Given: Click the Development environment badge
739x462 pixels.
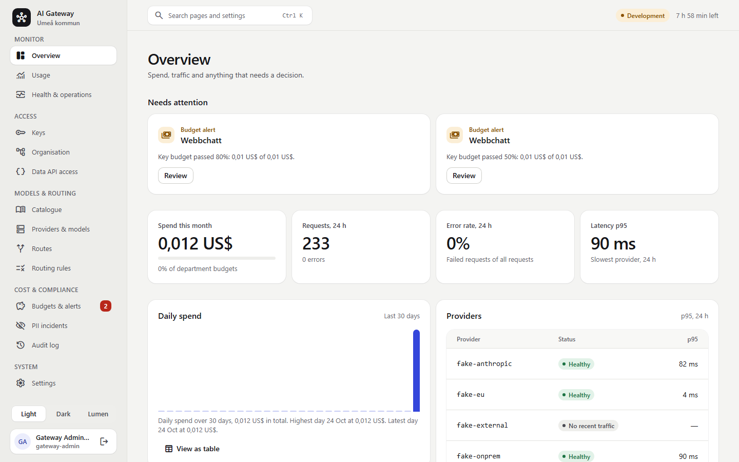Looking at the screenshot, I should pos(643,16).
